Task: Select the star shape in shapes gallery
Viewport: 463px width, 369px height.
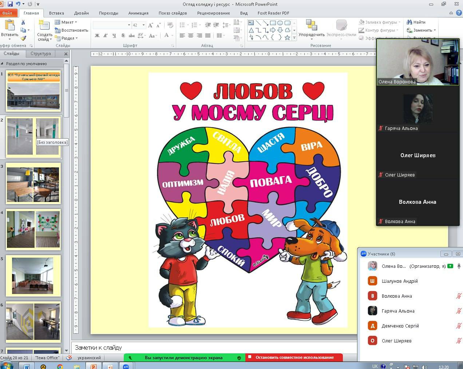Action: click(287, 37)
